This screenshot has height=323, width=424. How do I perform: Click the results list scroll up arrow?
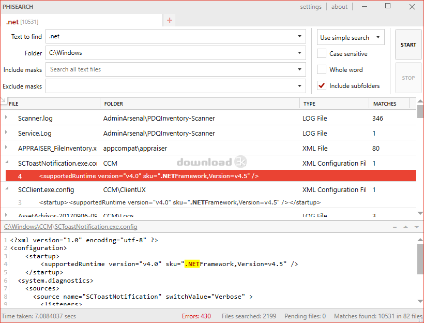point(420,101)
